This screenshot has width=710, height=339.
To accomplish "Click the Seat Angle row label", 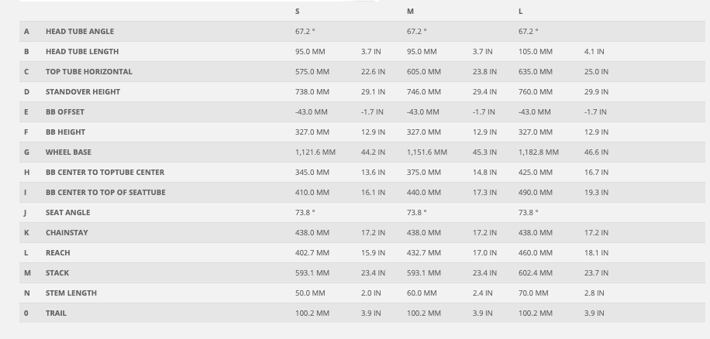I will (67, 213).
